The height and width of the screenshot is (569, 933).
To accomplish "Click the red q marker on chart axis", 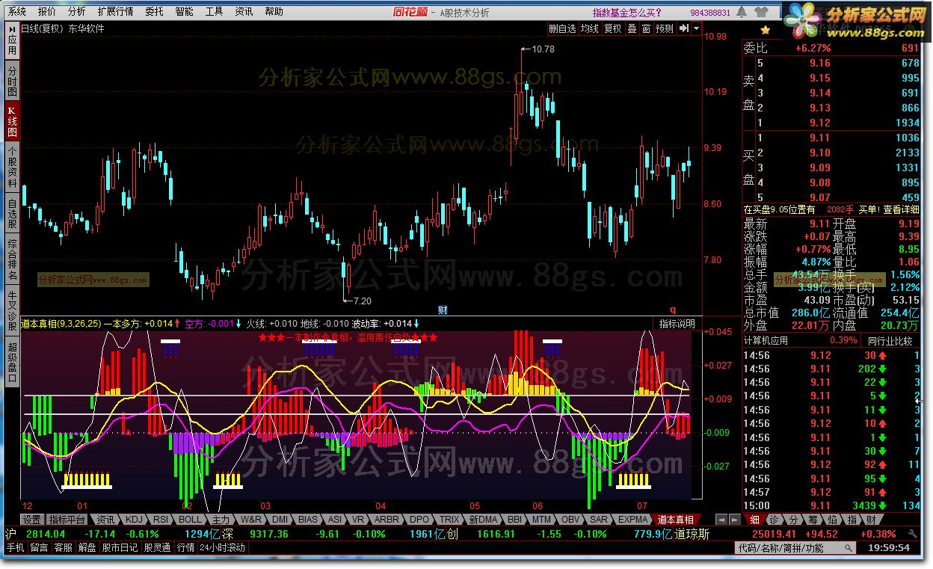I will tap(672, 310).
